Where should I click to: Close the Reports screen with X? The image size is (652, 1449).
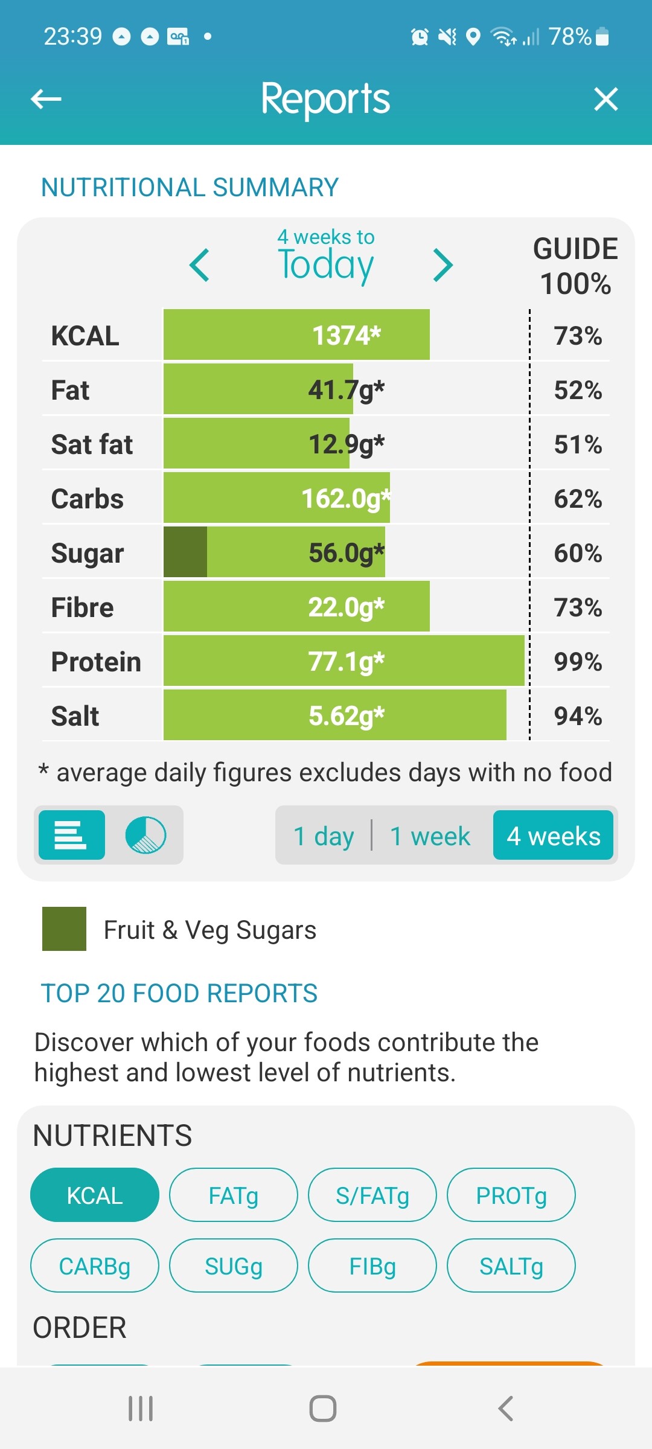tap(606, 99)
